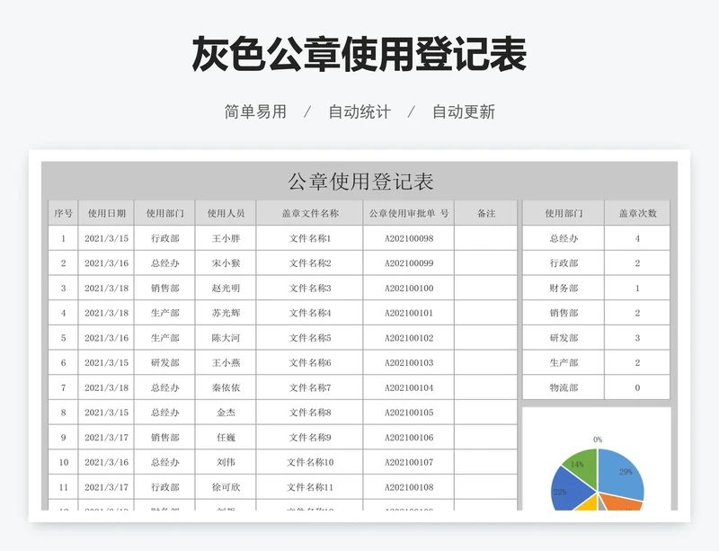
Task: Click the stamp count 3 next to 研发部
Action: coord(637,338)
